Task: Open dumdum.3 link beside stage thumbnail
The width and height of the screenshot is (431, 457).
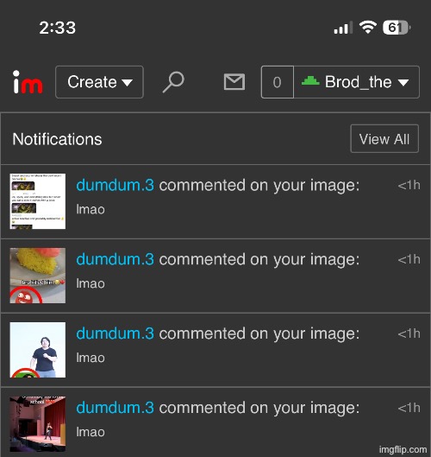Action: click(x=115, y=408)
